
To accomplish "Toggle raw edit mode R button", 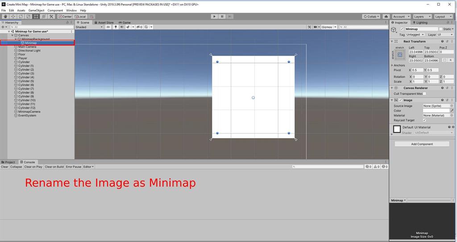I will pyautogui.click(x=451, y=60).
